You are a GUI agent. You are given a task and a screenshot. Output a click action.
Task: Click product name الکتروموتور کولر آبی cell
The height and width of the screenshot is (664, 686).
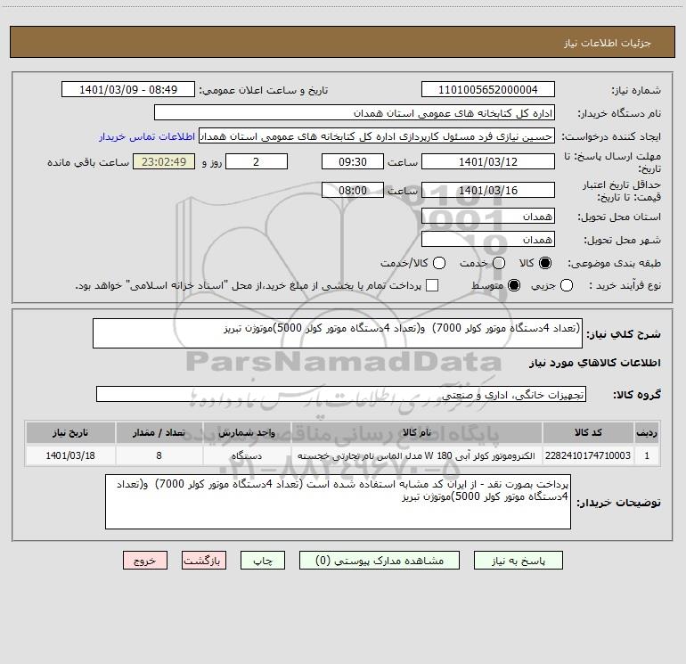(x=417, y=455)
